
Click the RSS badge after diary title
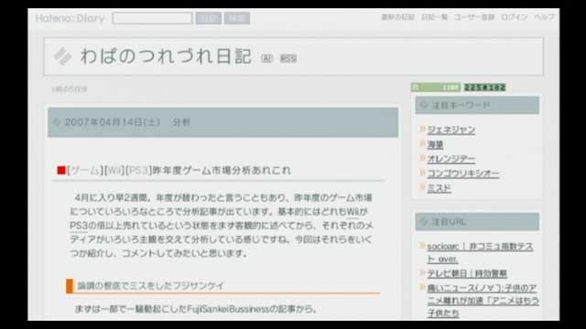288,58
